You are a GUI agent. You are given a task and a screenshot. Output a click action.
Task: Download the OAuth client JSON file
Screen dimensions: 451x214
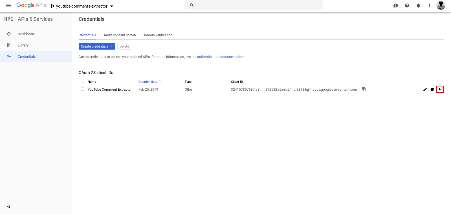point(440,90)
